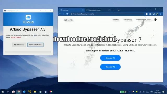Click the iCloud logo in Bypasser window
Image resolution: width=167 pixels, height=94 pixels.
click(x=28, y=17)
